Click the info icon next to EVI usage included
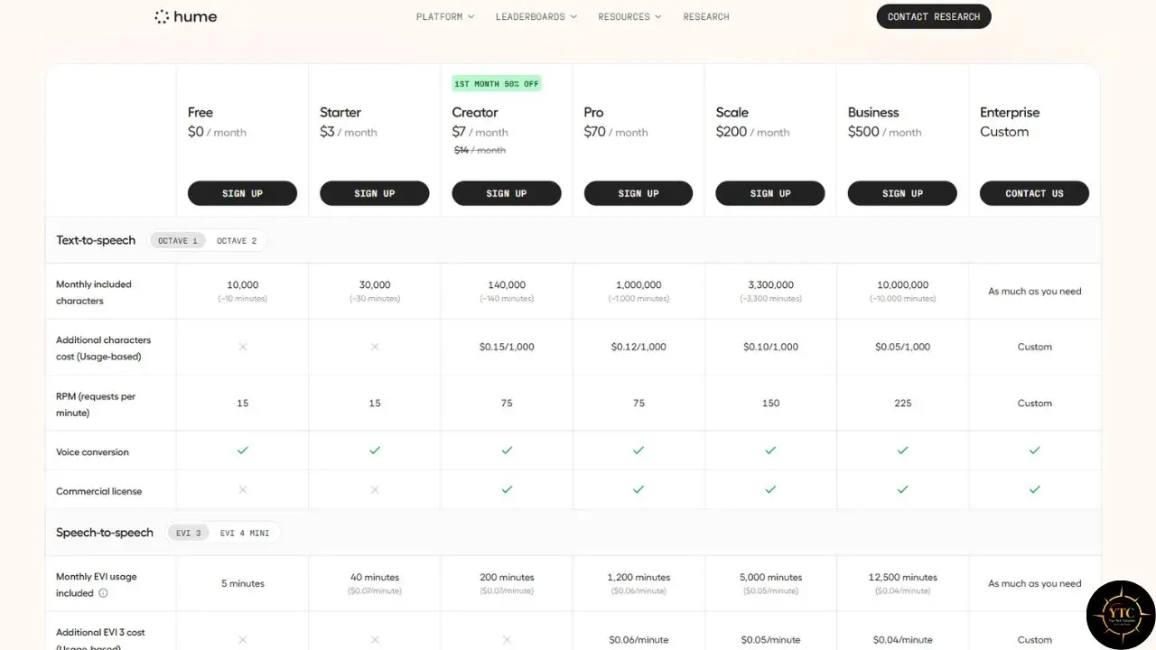 (x=103, y=593)
